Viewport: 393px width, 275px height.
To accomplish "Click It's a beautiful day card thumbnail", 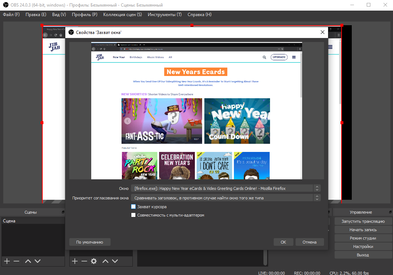I will [x=252, y=165].
